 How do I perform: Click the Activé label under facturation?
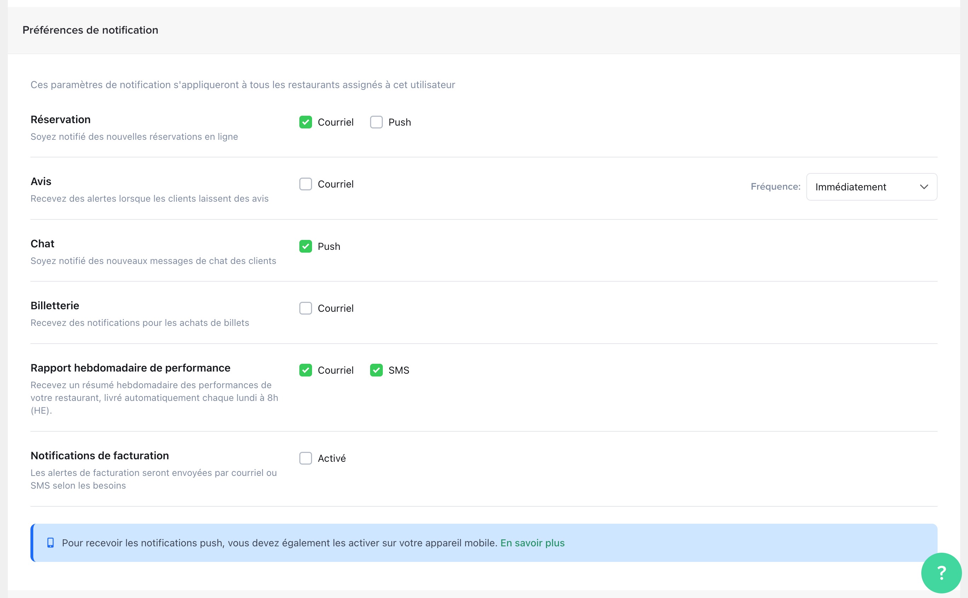coord(332,458)
